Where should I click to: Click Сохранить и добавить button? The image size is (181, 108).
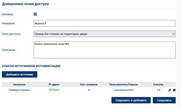click(131, 100)
